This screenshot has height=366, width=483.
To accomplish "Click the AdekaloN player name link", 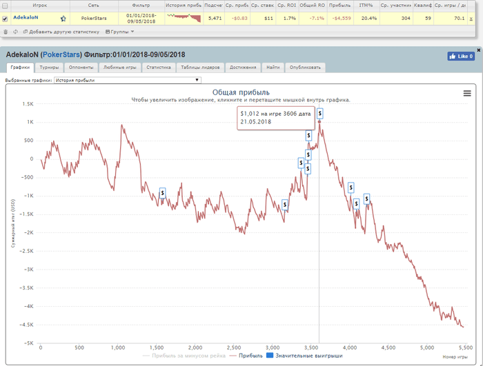I will click(26, 17).
